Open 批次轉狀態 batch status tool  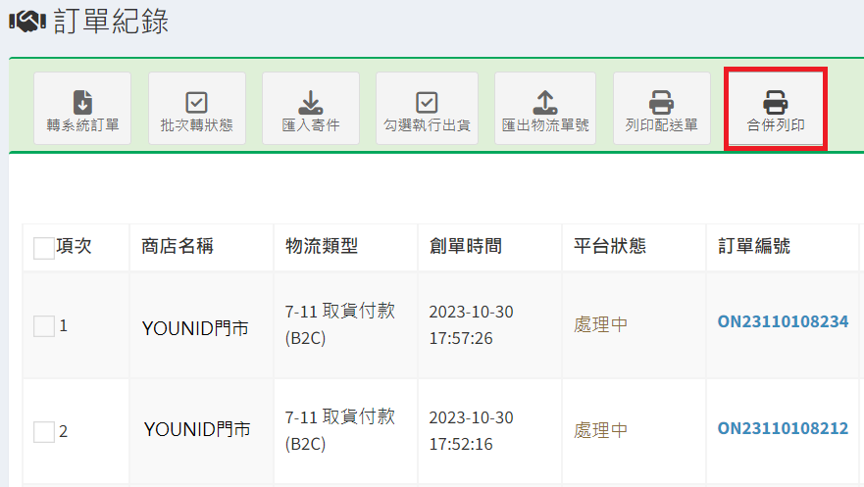[x=196, y=109]
